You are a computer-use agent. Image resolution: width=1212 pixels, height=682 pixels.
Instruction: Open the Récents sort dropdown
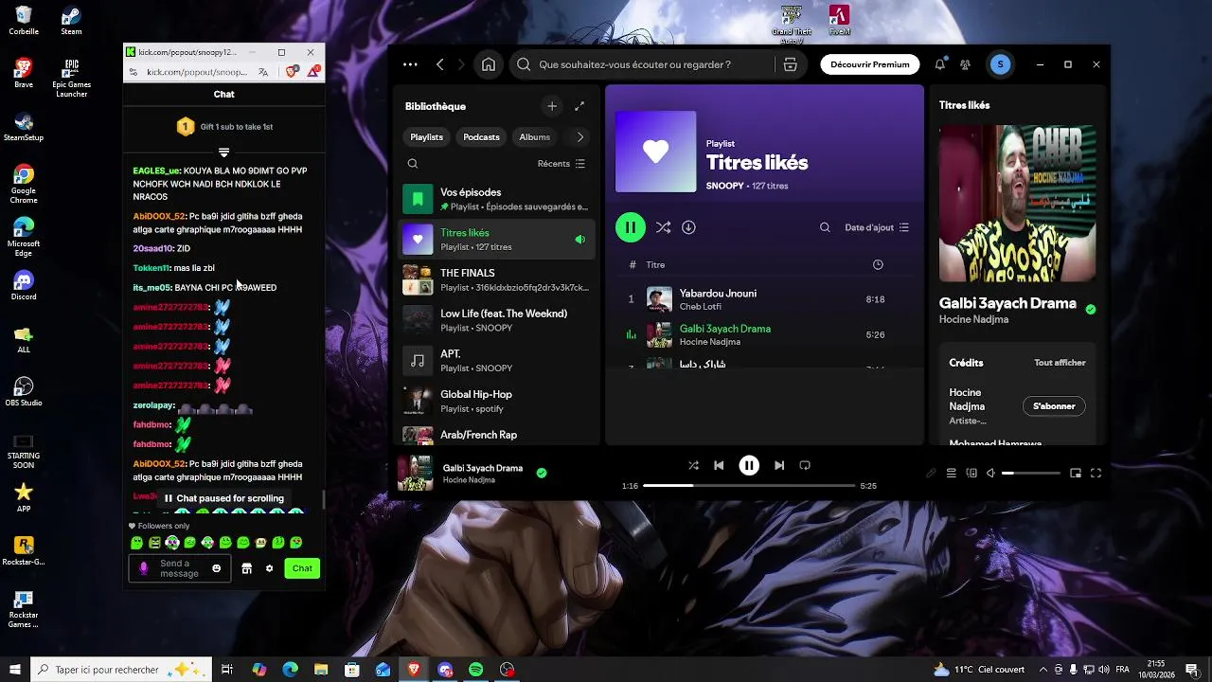(x=561, y=164)
